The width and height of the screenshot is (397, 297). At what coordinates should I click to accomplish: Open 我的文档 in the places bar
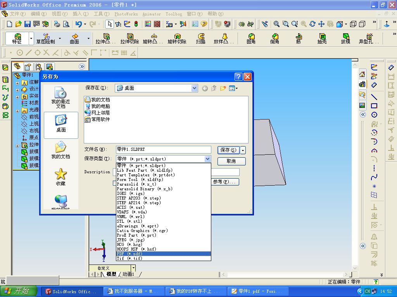click(61, 150)
